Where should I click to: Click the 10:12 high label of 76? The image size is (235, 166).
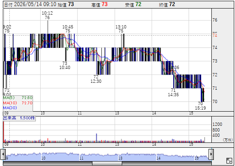point(47,15)
